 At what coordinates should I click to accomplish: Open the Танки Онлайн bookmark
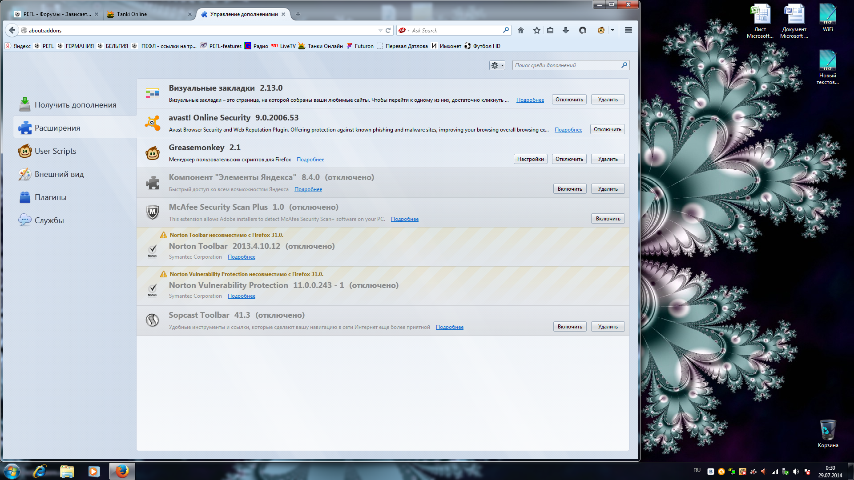point(321,46)
